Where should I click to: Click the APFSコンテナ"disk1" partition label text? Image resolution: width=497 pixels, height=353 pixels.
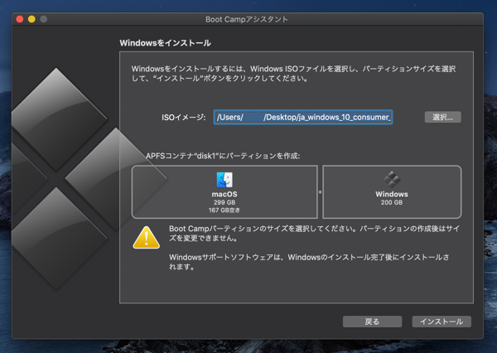click(x=223, y=156)
